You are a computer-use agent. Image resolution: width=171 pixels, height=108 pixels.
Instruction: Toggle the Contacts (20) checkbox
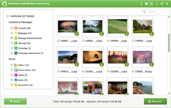(x=12, y=28)
